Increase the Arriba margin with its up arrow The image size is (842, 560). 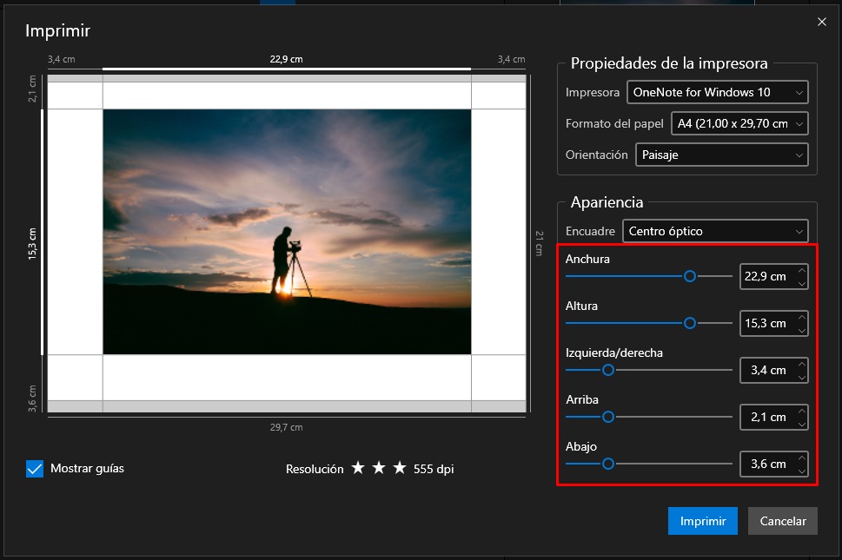801,412
